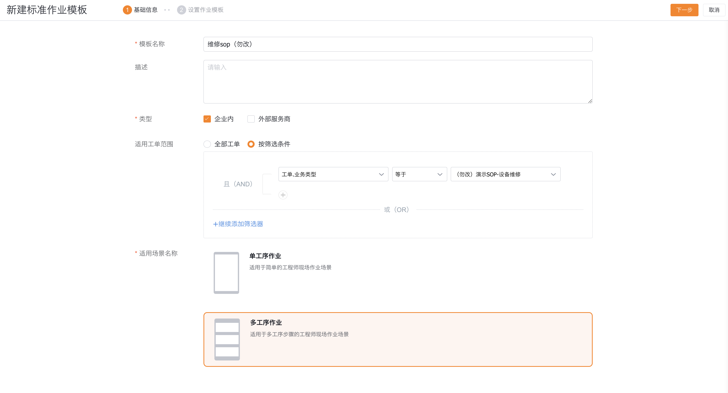Click step 2 circle 设置作业模板
This screenshot has width=728, height=393.
pos(181,10)
